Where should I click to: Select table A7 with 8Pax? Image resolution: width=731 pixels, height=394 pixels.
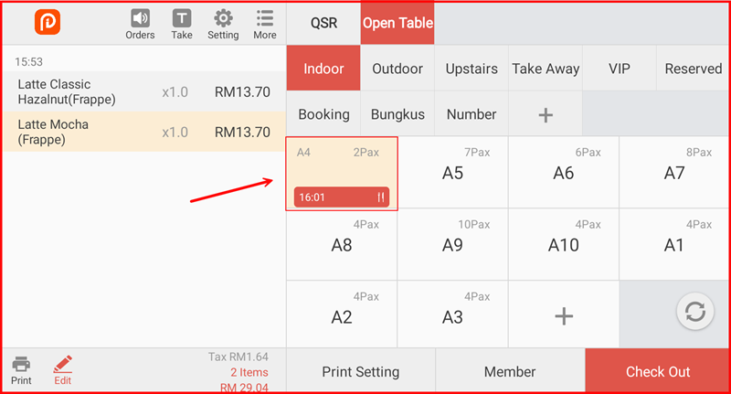(x=674, y=173)
